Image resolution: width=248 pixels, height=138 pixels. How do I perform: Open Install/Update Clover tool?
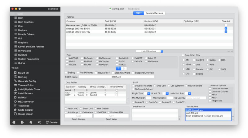pyautogui.click(x=29, y=89)
